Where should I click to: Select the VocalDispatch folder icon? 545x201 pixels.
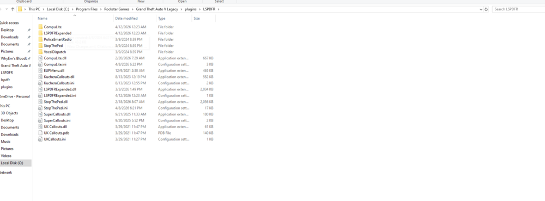[x=40, y=52]
